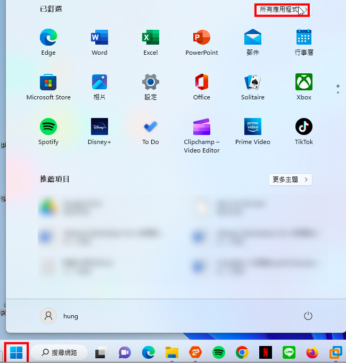Click the Windows Start button on taskbar
The image size is (346, 363).
[x=16, y=352]
